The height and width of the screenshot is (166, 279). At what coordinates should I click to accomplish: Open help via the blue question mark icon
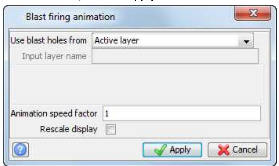tap(21, 150)
